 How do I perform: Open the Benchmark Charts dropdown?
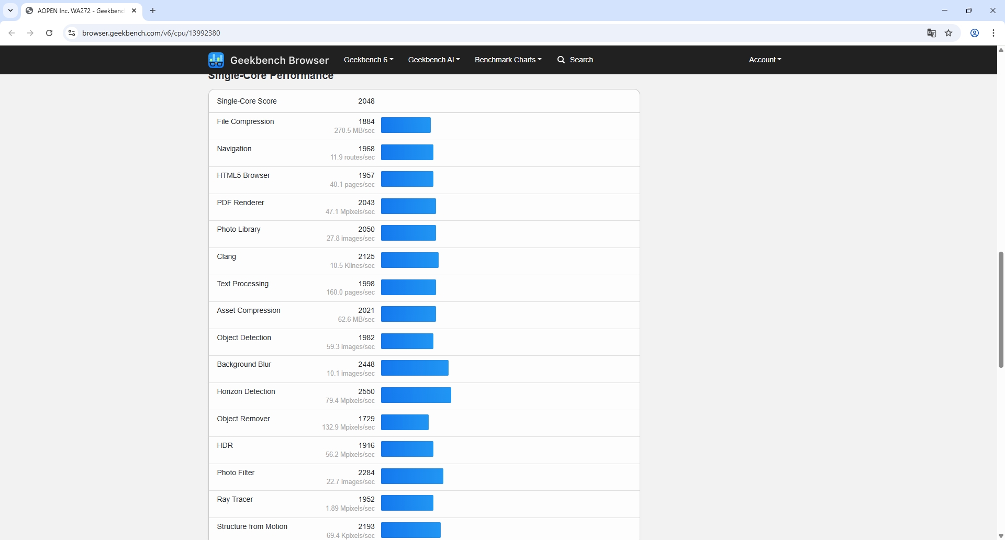coord(508,60)
